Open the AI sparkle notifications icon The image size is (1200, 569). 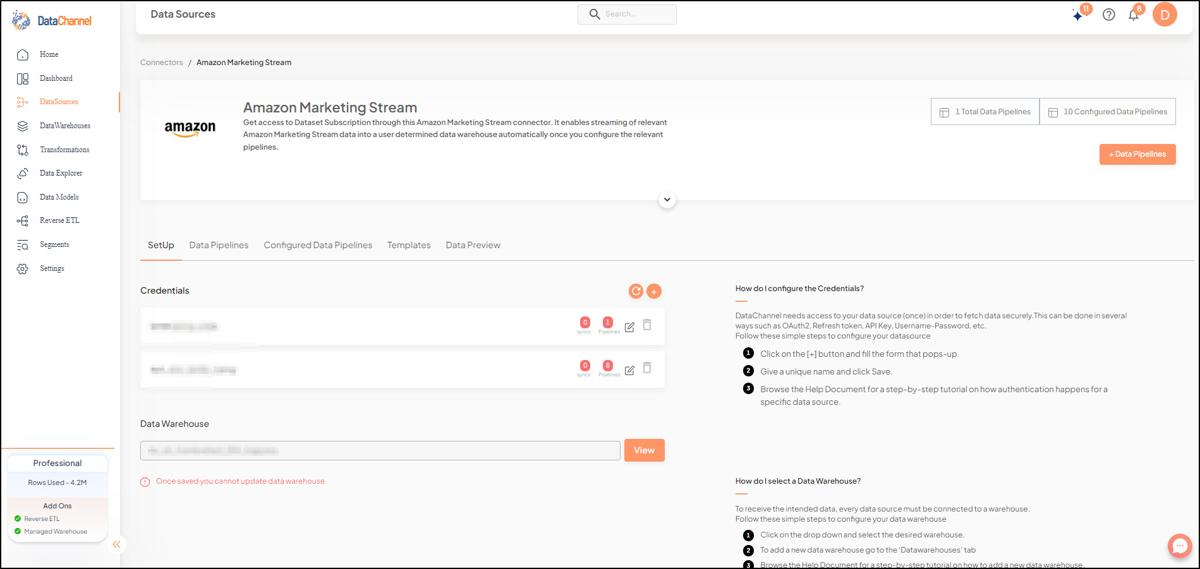coord(1079,15)
